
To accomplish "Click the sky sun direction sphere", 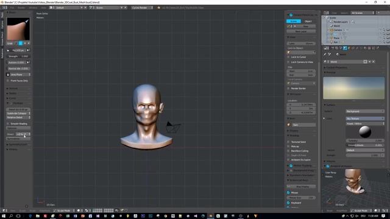I will click(x=365, y=132).
